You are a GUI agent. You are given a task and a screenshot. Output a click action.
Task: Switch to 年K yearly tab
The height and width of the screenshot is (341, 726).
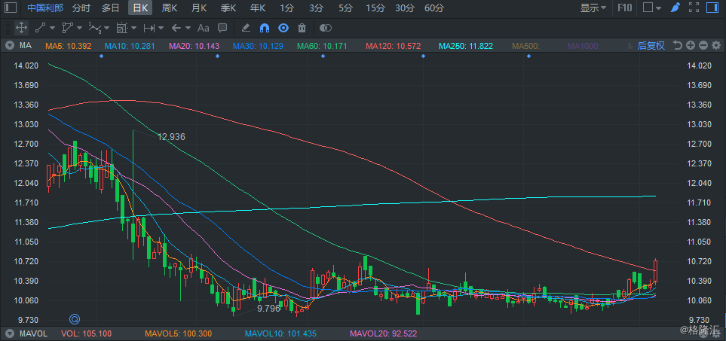pos(257,8)
